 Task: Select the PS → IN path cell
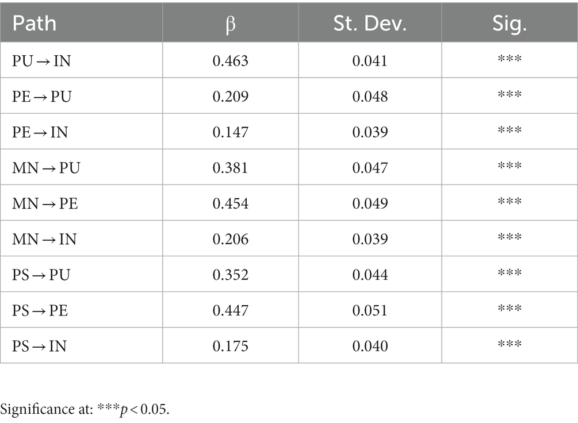pos(39,346)
